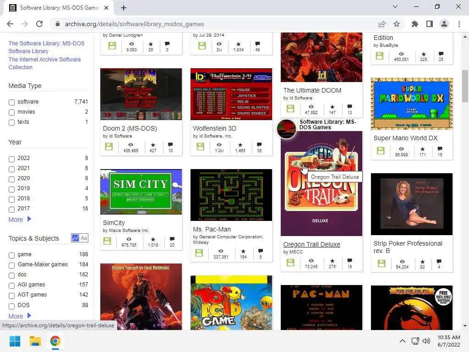The width and height of the screenshot is (469, 352).
Task: Click the floppy disk icon under Wolfenstein 3D
Action: 200,147
